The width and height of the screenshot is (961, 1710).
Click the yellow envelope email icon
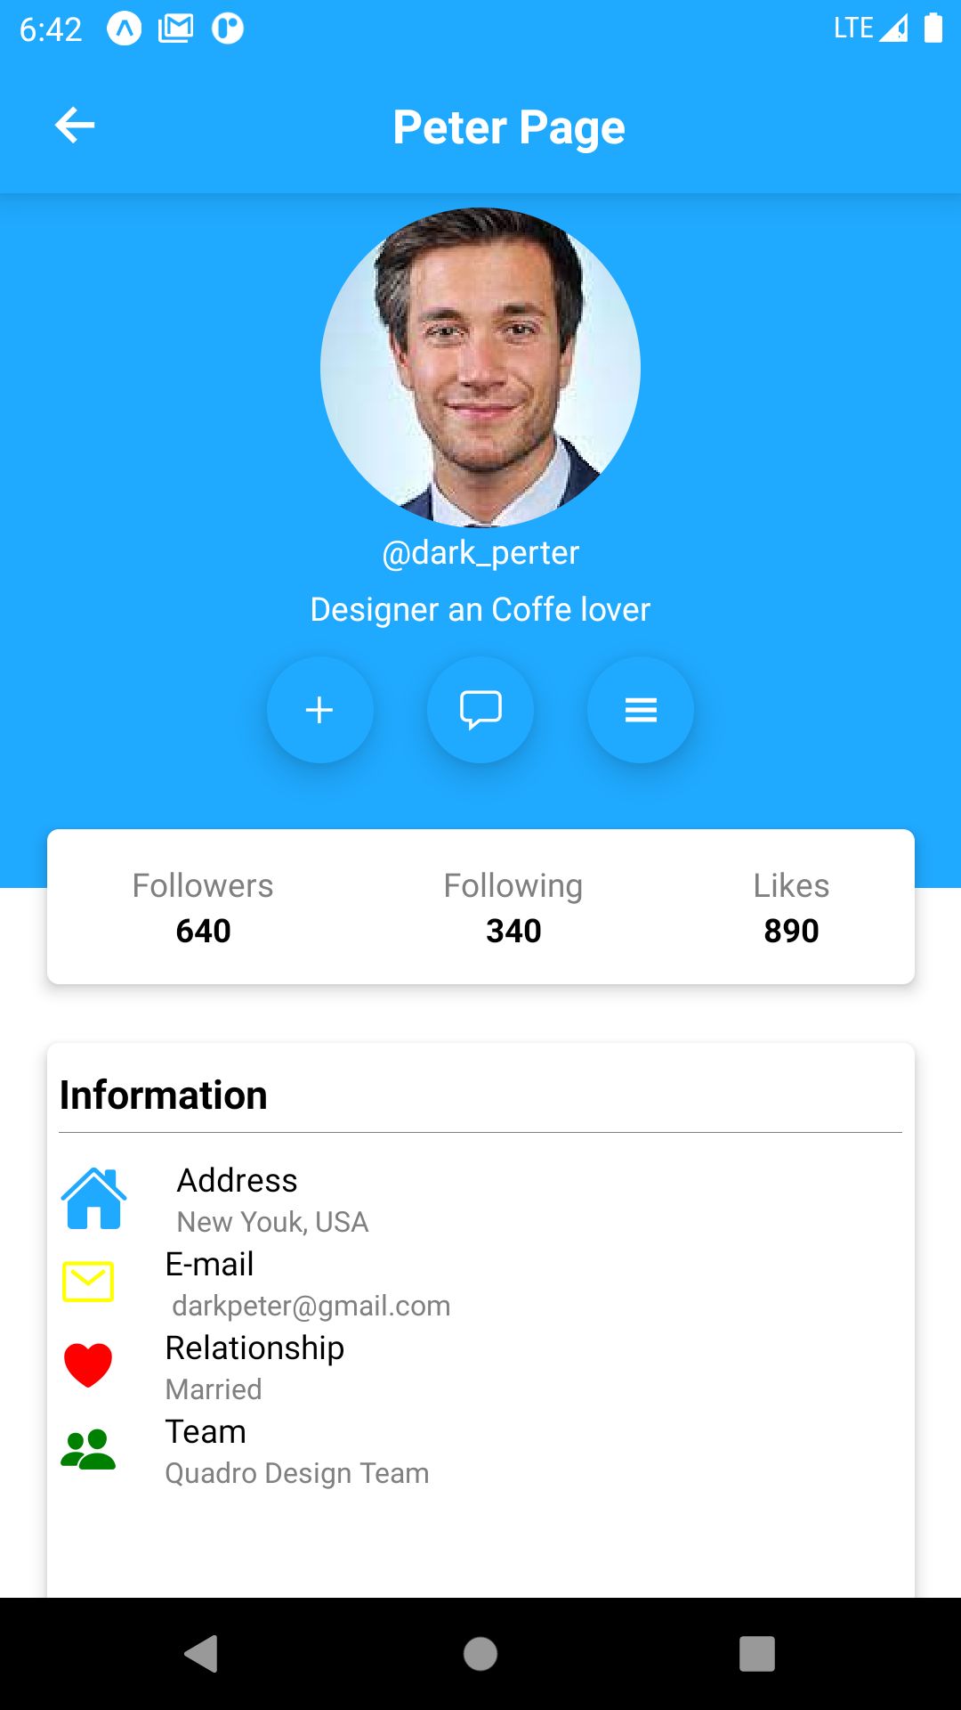88,1282
